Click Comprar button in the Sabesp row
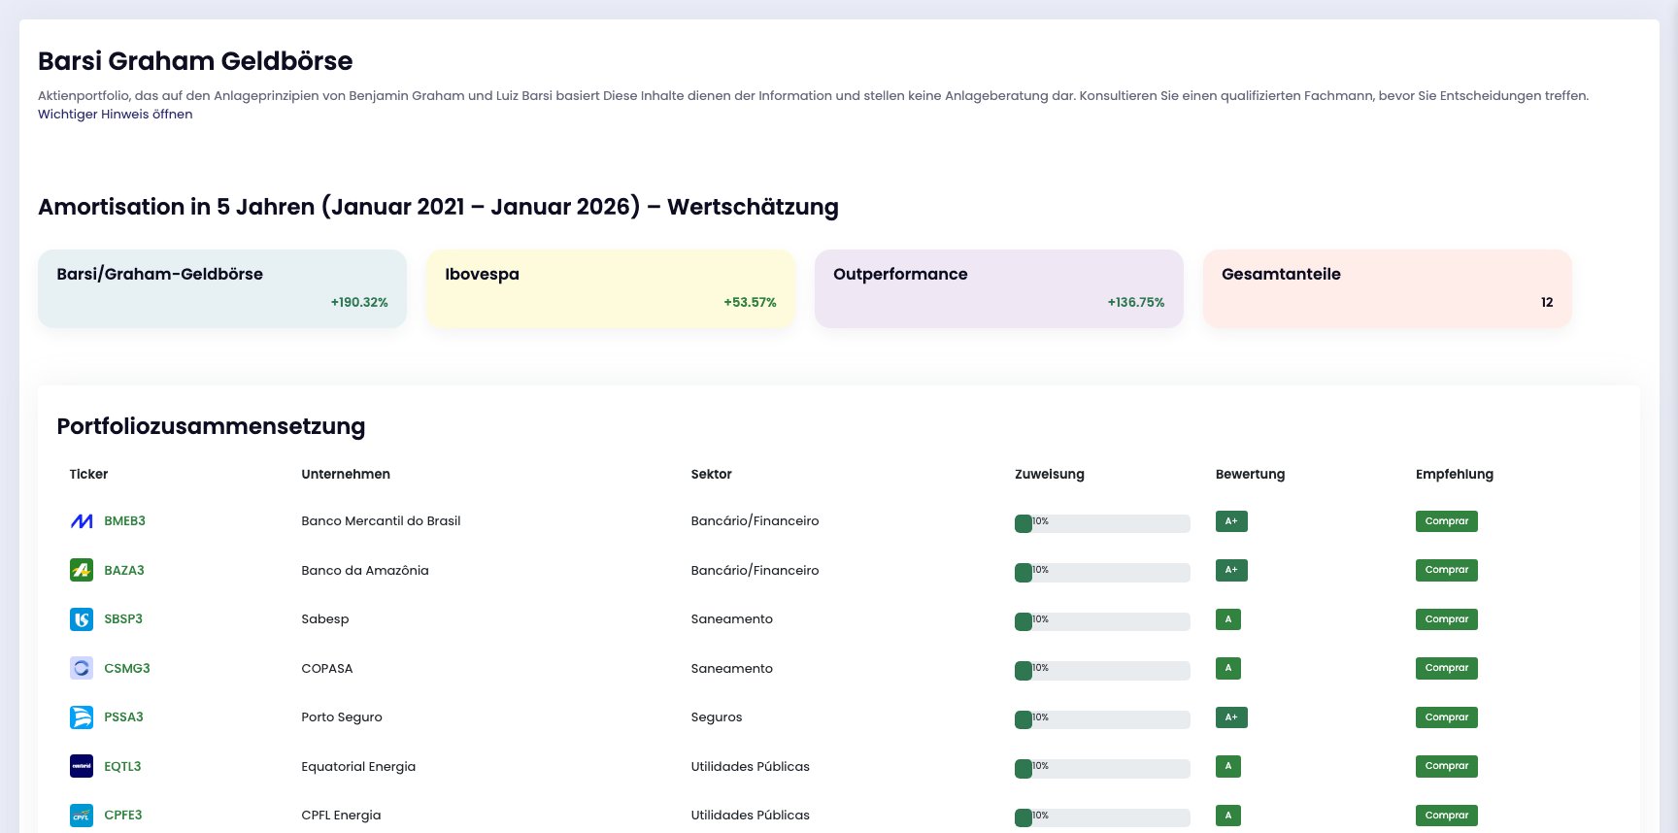Screen dimensions: 1678x833 [x=1447, y=619]
